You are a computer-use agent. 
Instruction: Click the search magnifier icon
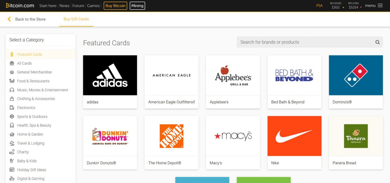coord(377,42)
